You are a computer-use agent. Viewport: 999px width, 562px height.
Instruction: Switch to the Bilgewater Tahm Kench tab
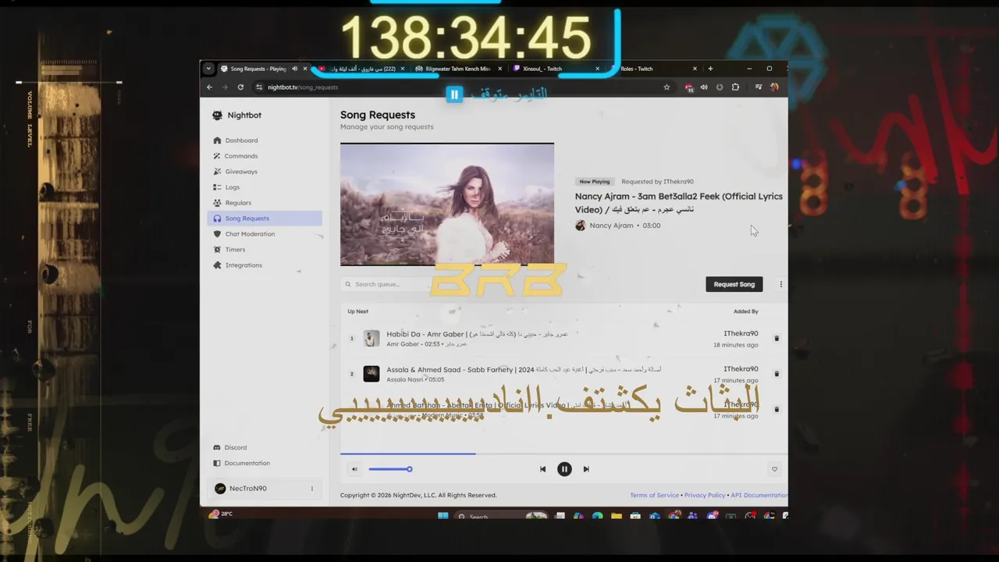tap(458, 69)
